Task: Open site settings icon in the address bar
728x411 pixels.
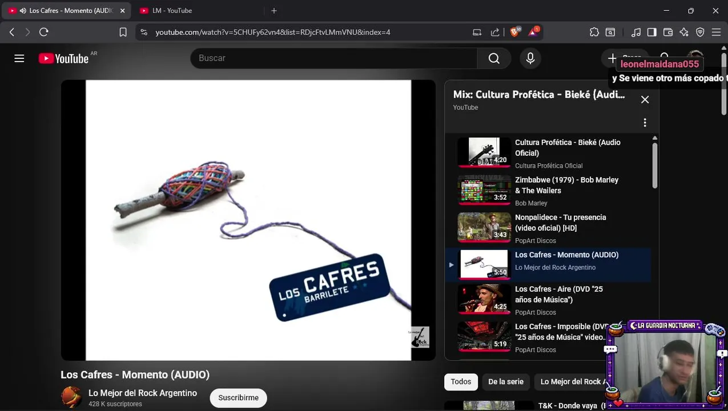Action: pos(144,33)
